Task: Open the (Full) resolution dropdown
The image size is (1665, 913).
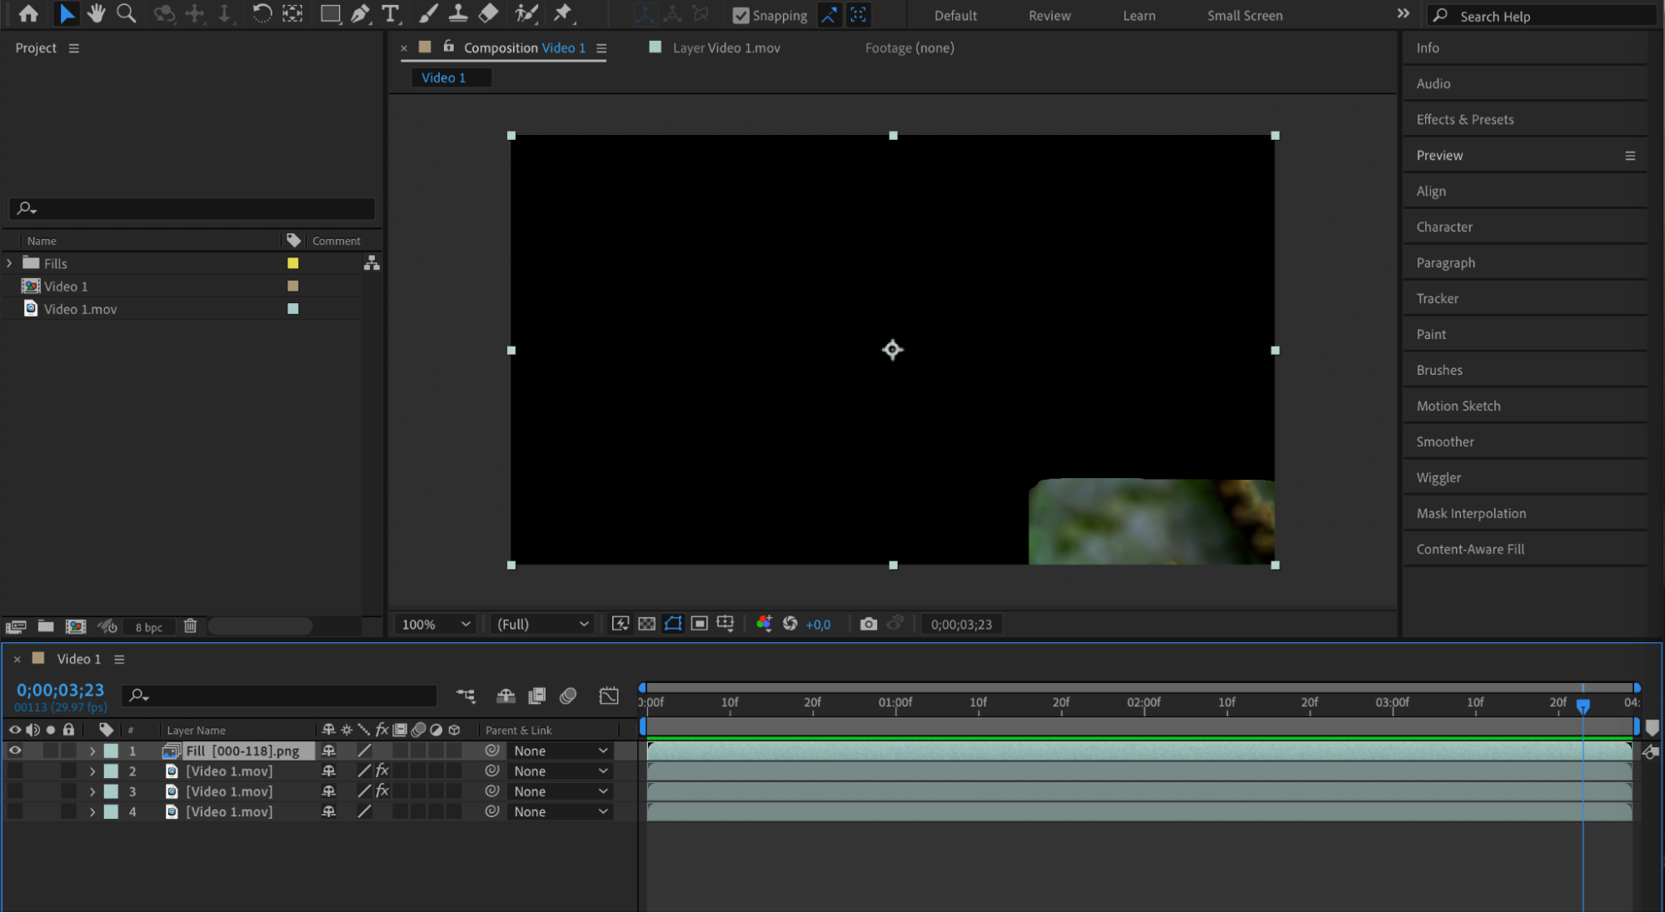Action: 541,624
